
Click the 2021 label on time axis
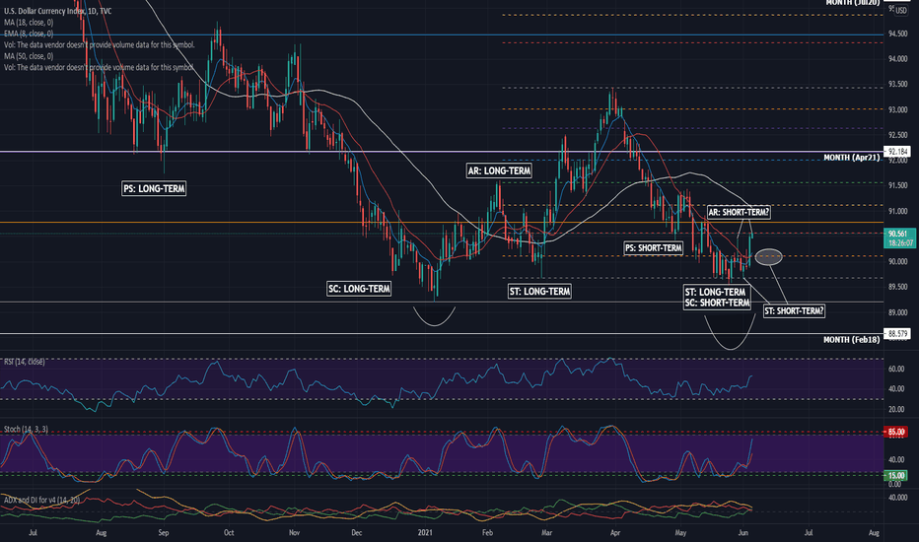point(425,533)
